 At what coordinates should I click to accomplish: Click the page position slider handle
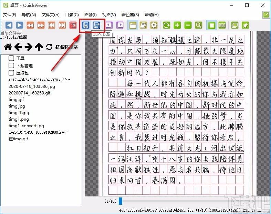(x=121, y=201)
